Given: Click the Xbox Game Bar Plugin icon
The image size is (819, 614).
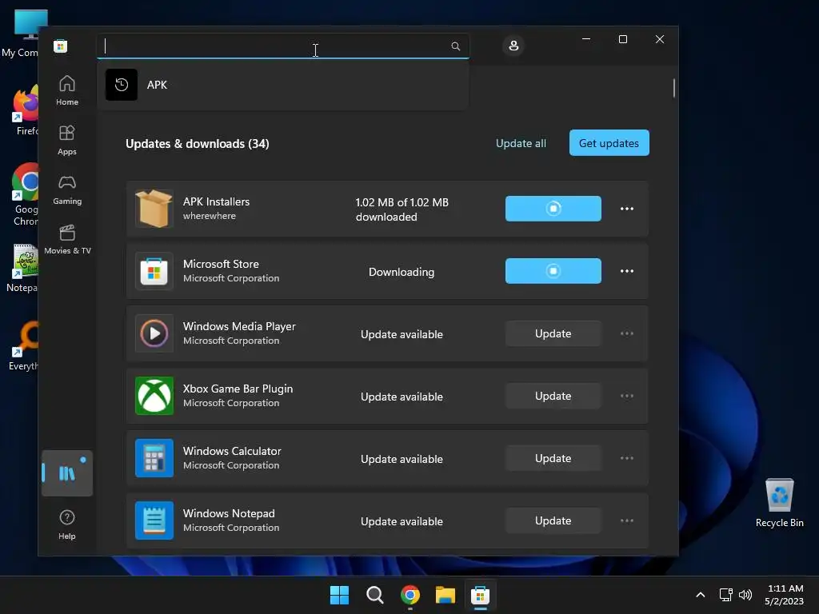Looking at the screenshot, I should [154, 396].
